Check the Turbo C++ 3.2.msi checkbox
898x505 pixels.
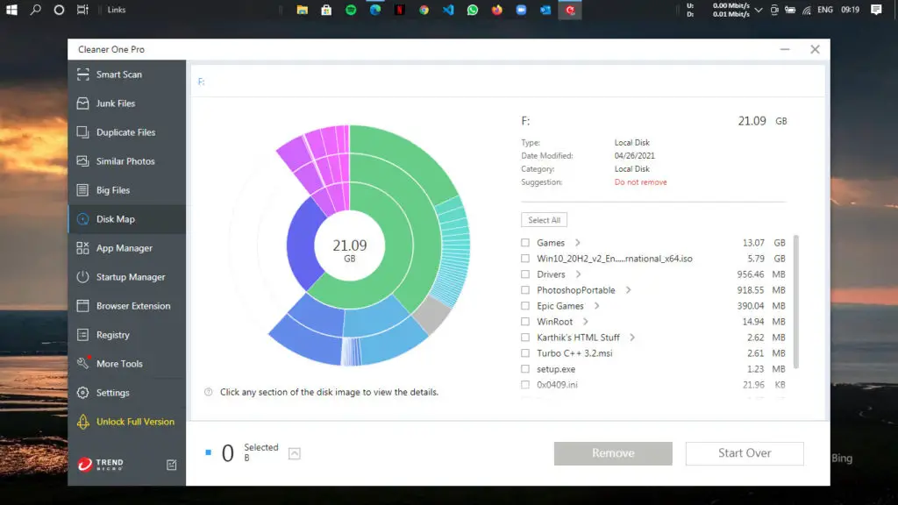click(x=525, y=353)
